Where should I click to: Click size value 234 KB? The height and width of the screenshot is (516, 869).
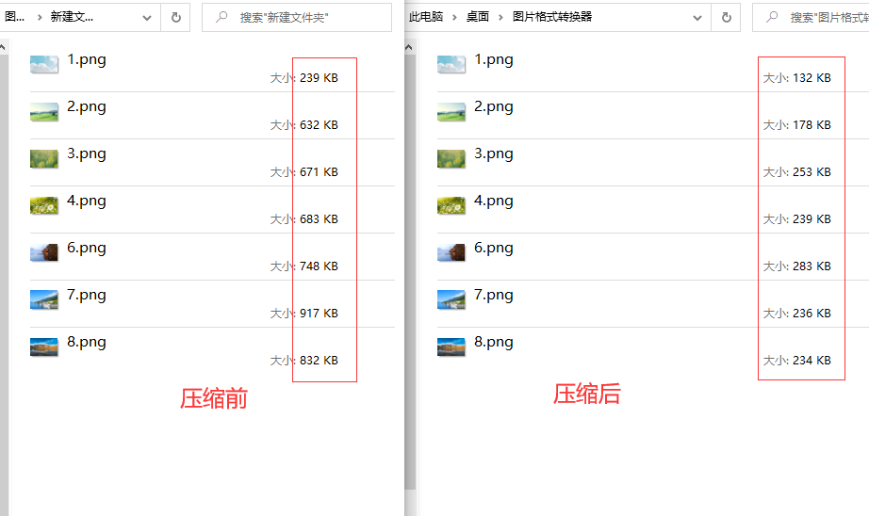tap(812, 361)
